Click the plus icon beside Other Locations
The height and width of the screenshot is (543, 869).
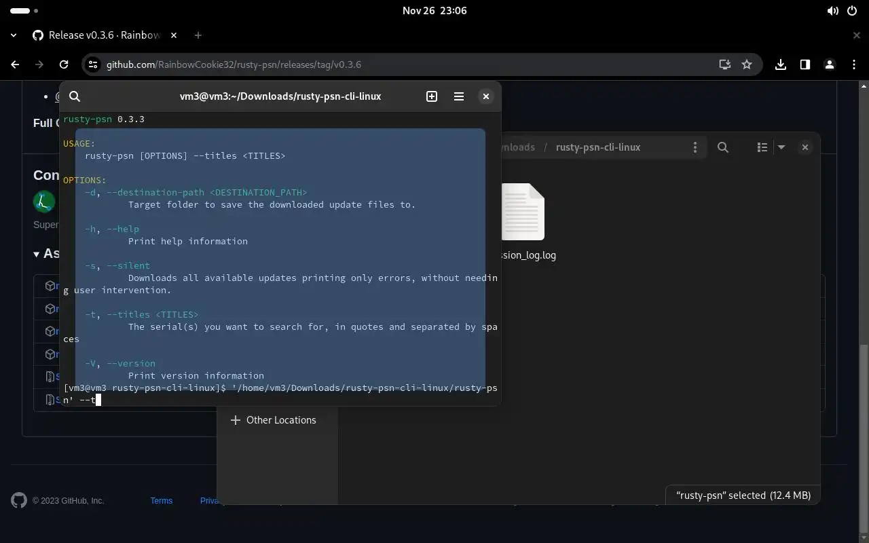[236, 420]
